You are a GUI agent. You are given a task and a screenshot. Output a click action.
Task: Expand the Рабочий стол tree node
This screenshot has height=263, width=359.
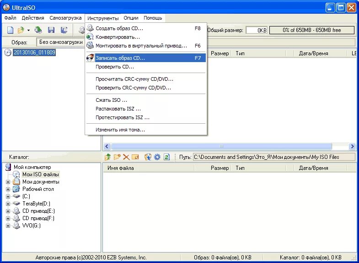tap(8, 189)
